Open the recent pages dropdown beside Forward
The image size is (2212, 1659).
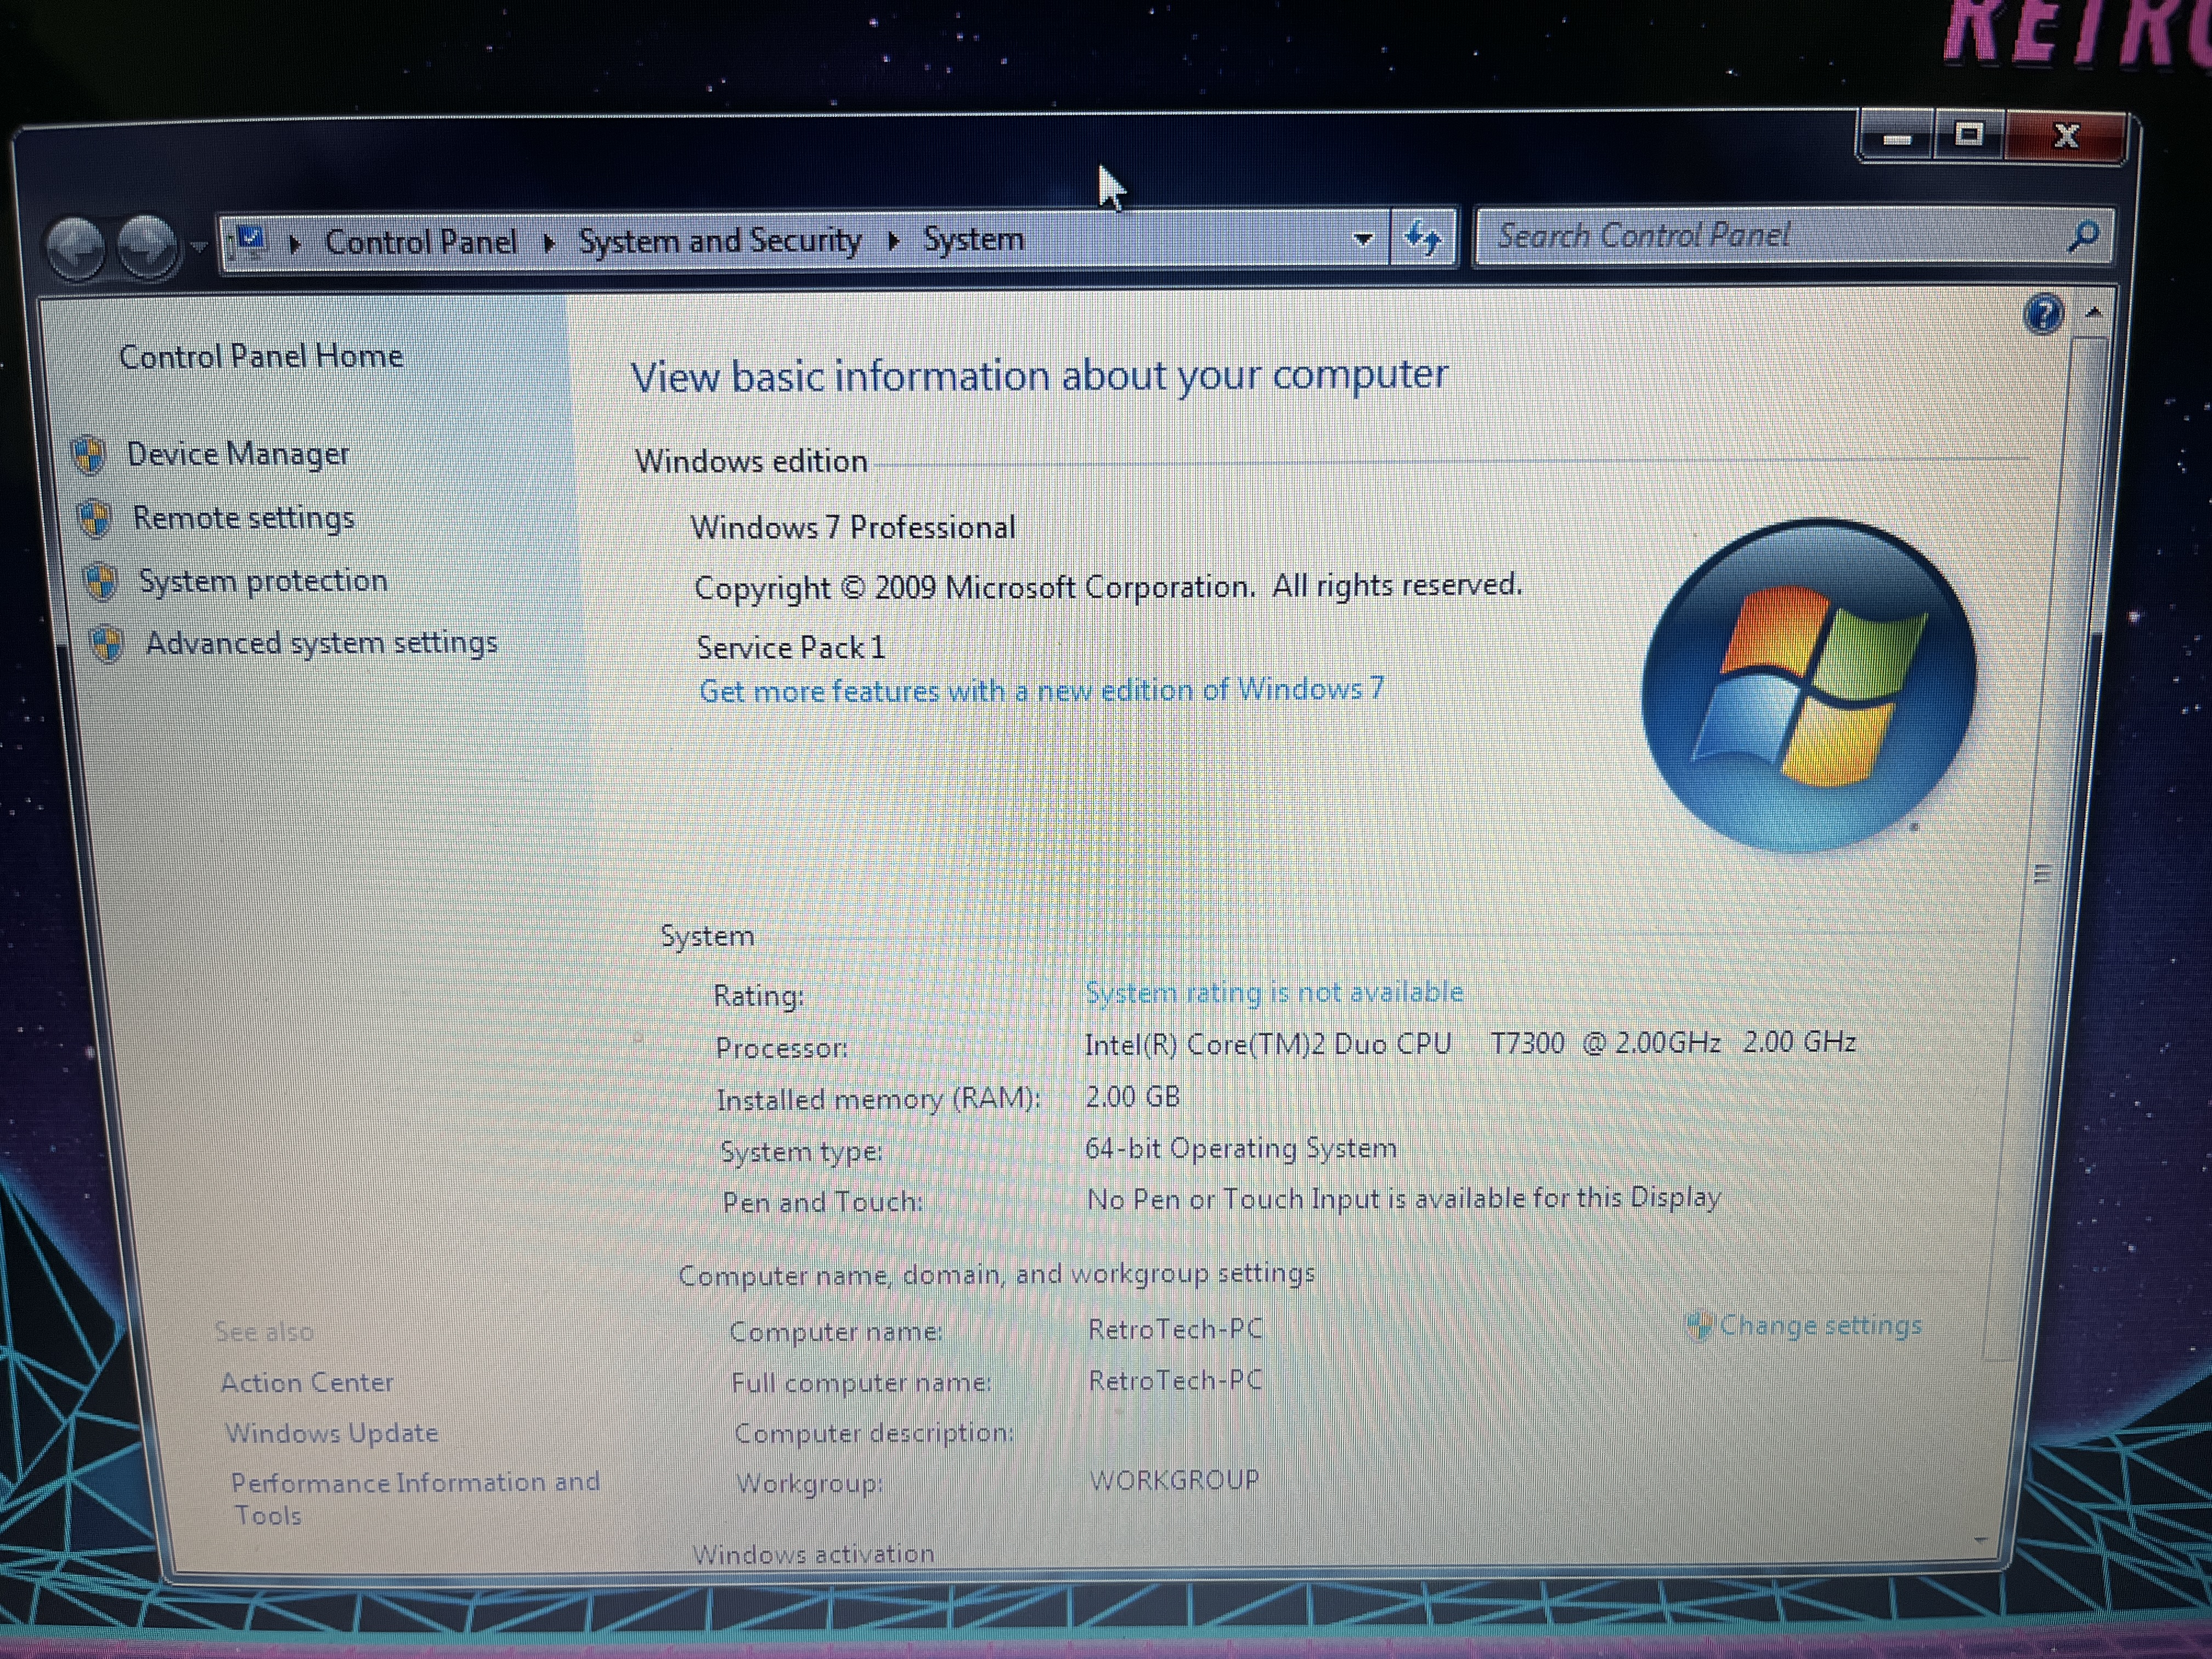[198, 246]
